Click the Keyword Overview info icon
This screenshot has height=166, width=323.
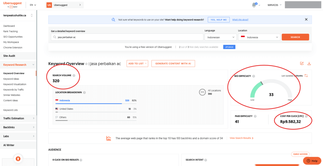pyautogui.click(x=86, y=64)
